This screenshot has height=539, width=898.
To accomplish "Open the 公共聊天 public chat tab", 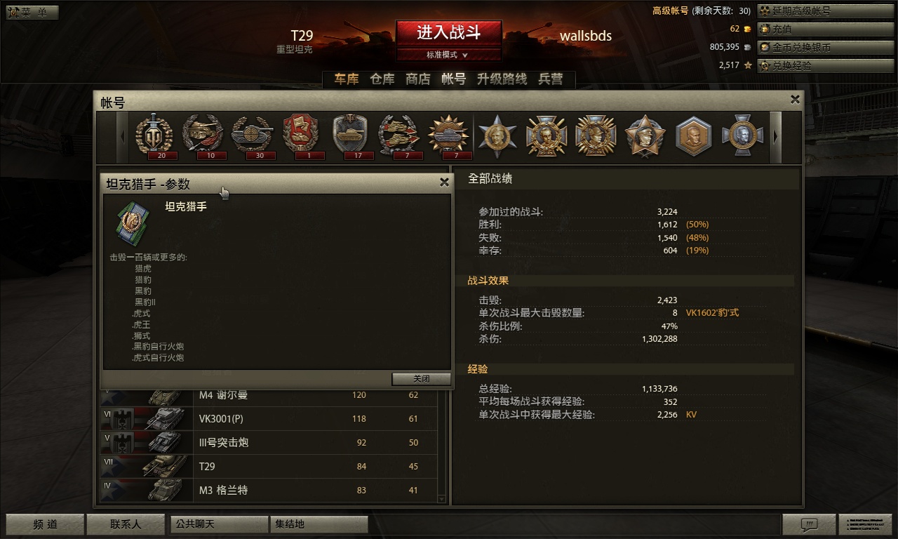I will tap(220, 524).
